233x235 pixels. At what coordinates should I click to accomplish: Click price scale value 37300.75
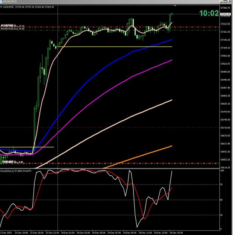225,8
